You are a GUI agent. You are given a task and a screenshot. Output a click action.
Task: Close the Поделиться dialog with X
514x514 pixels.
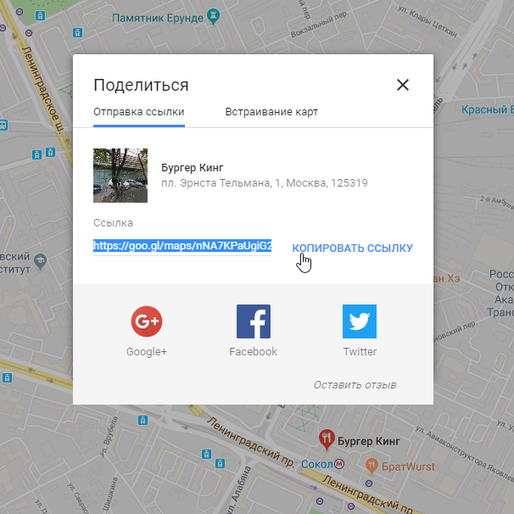(403, 85)
